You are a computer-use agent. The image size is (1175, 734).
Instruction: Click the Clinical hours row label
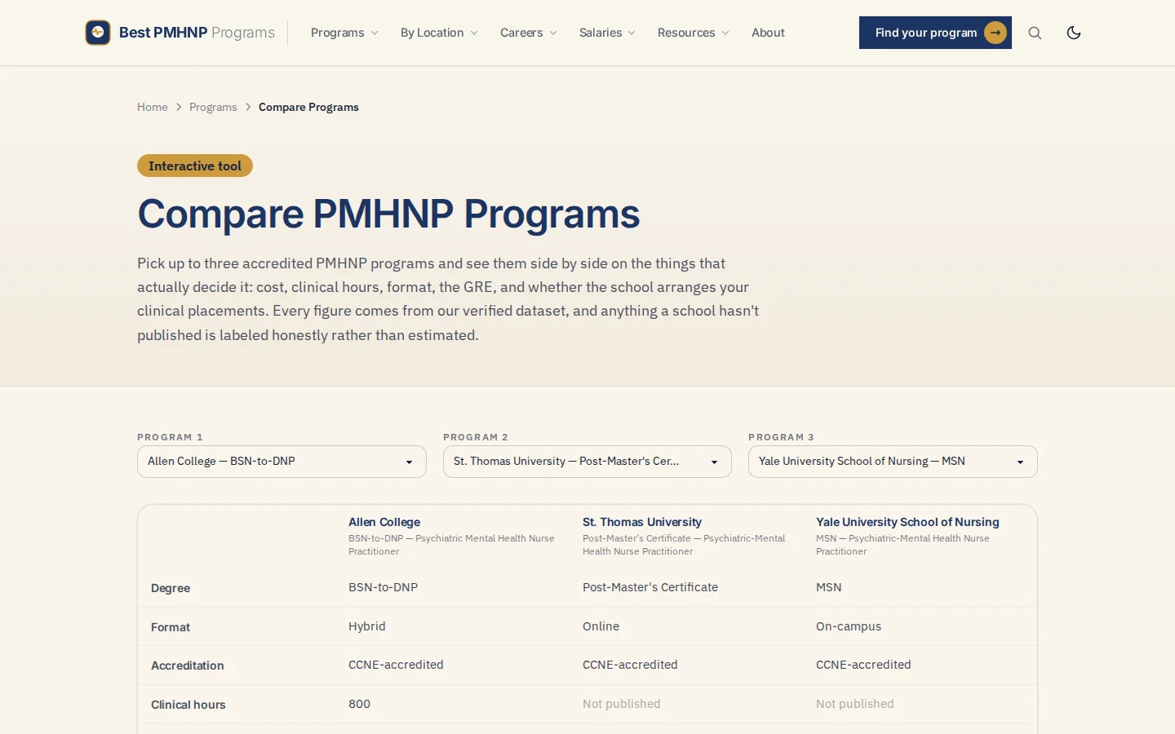188,705
